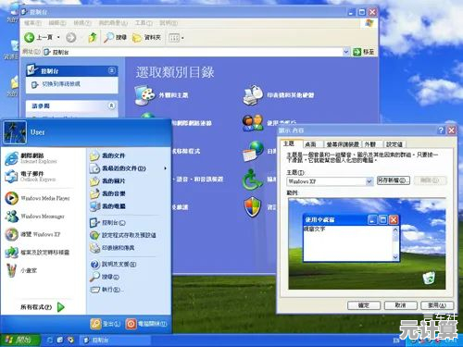Open the Edit (編輯) menu
This screenshot has width=463, height=347.
click(x=57, y=23)
